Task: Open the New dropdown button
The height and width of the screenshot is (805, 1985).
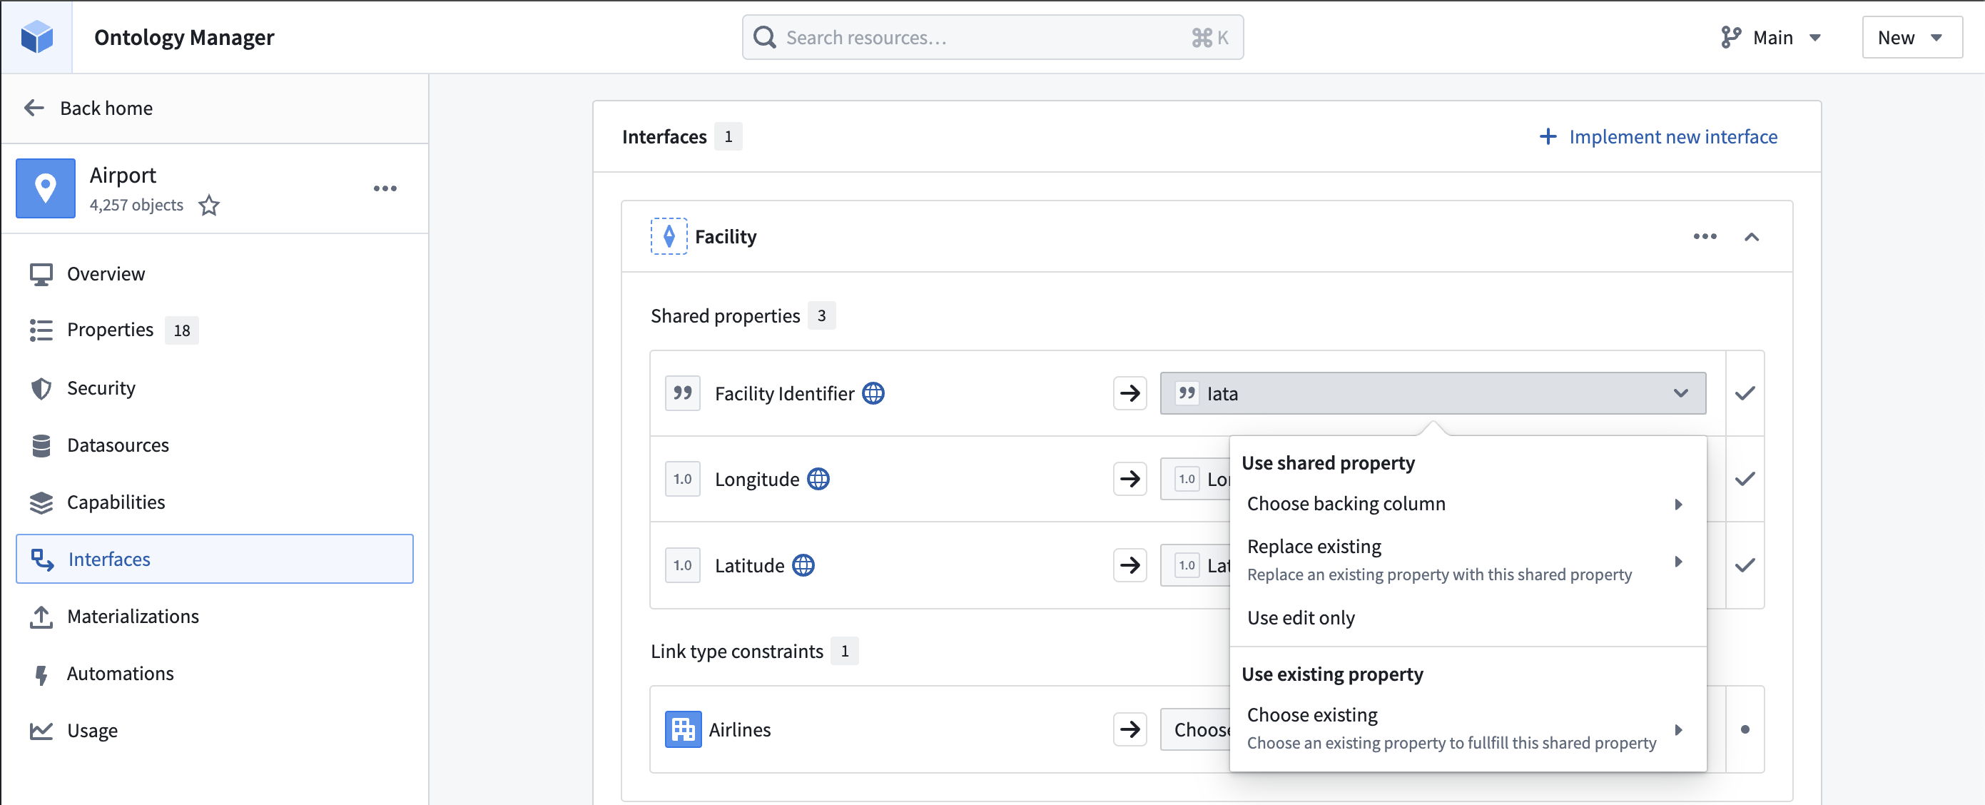Action: [x=1911, y=37]
